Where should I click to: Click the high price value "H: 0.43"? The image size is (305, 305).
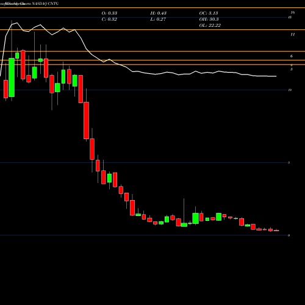tap(159, 13)
